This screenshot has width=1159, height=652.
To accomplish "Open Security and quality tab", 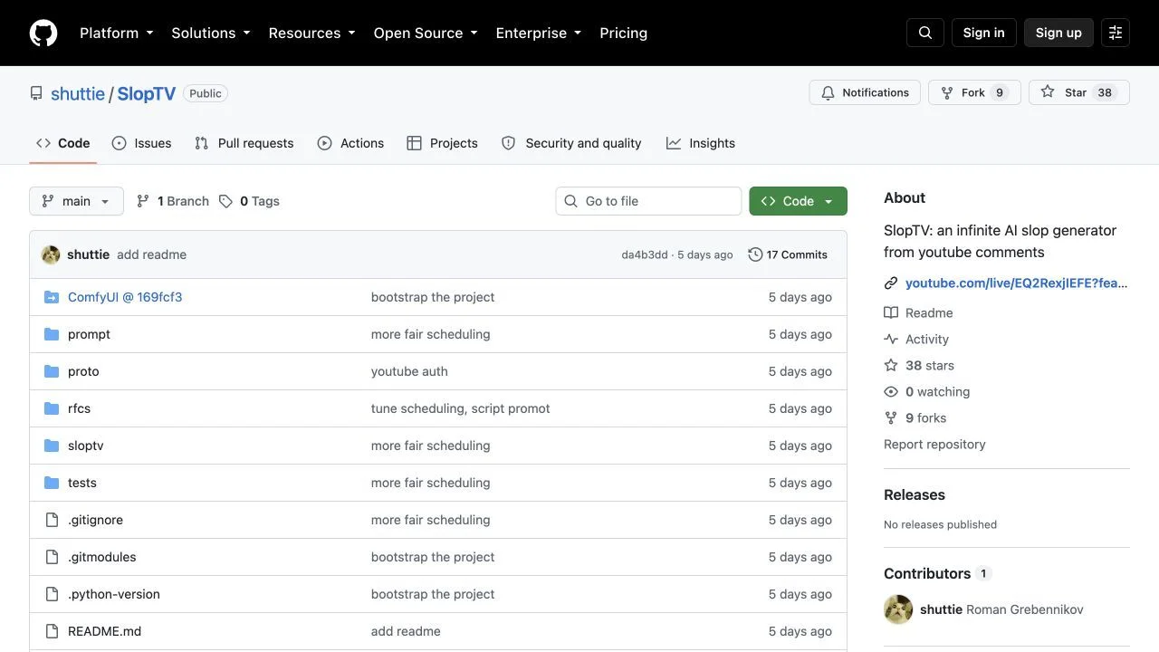I will coord(571,143).
